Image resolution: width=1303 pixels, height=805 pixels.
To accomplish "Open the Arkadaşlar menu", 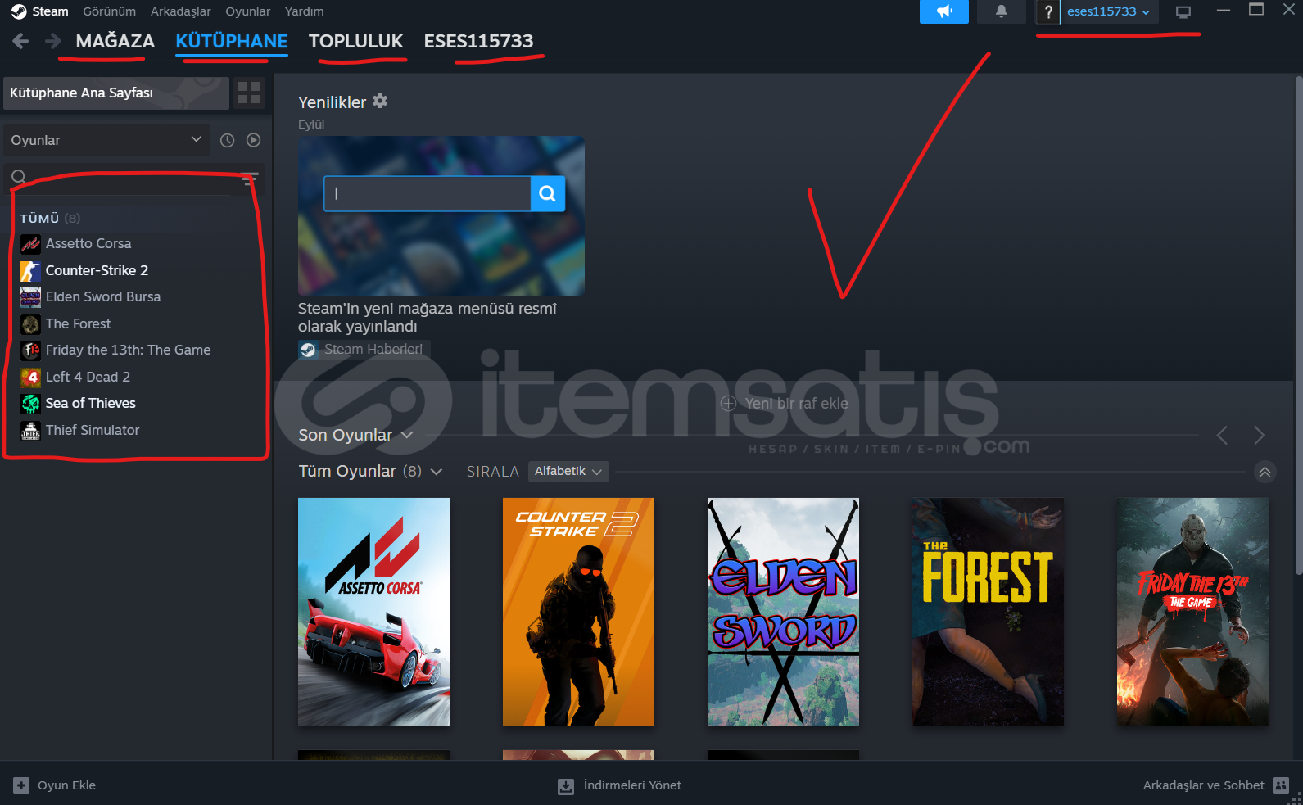I will [180, 11].
